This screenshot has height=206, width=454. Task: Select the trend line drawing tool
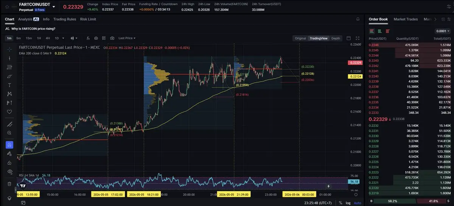[x=9, y=58]
